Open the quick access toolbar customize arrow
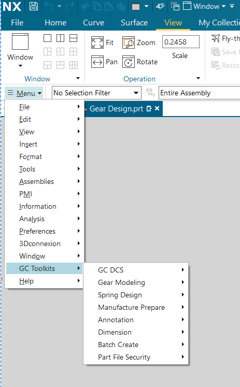The image size is (240, 387). [x=232, y=6]
